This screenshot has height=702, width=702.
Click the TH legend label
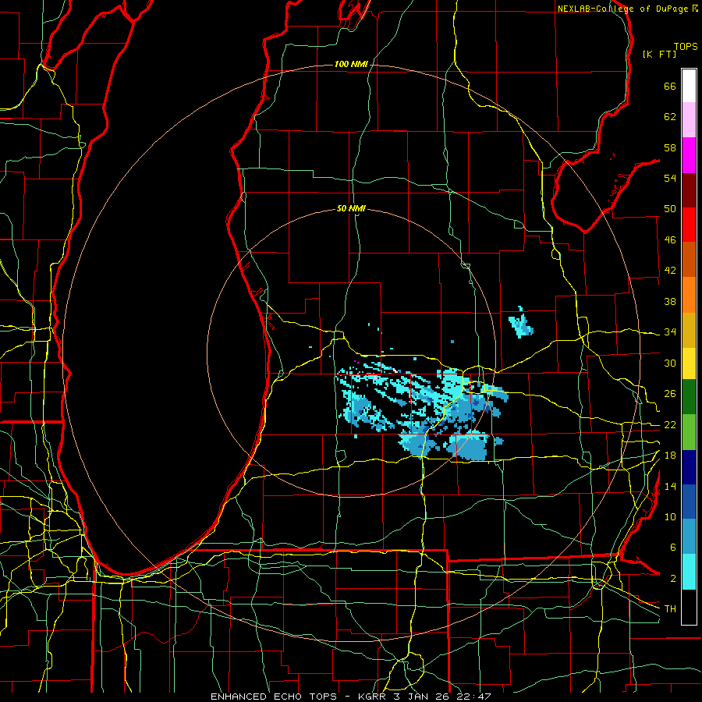[670, 609]
